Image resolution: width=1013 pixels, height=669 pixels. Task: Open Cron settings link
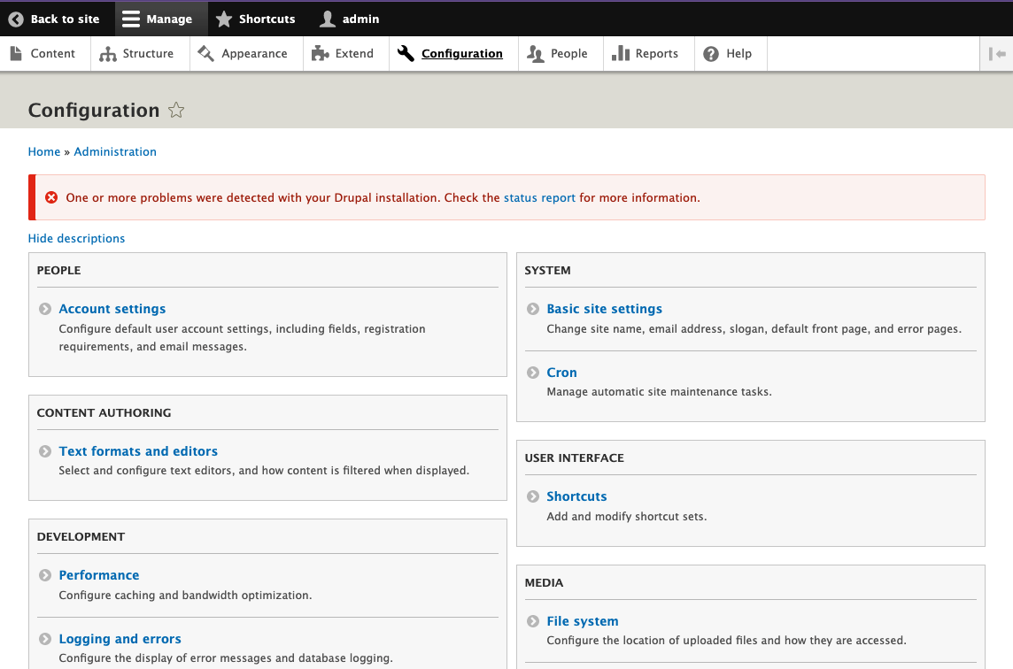coord(562,373)
